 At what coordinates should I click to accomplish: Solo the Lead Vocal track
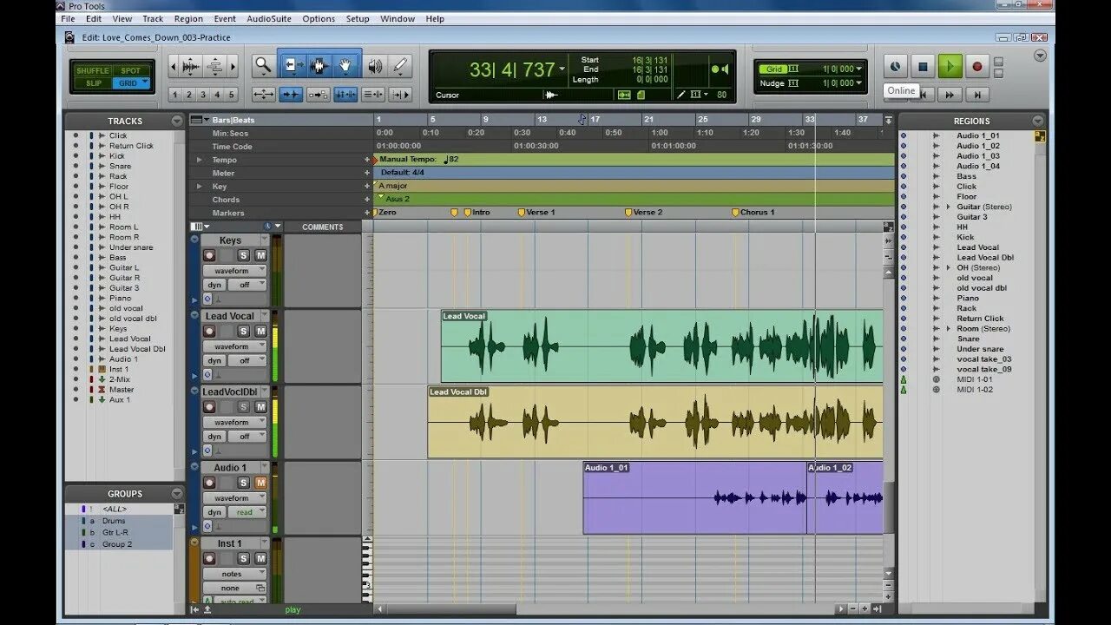pyautogui.click(x=243, y=331)
